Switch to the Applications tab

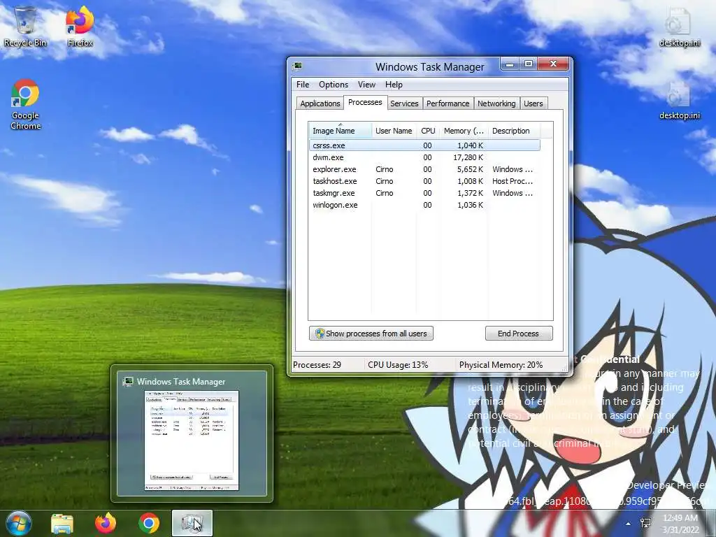coord(320,103)
